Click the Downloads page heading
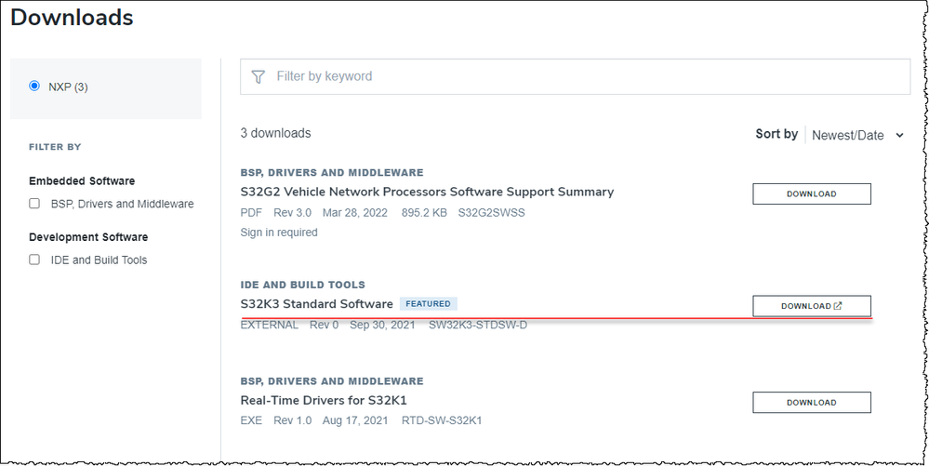The width and height of the screenshot is (929, 466). point(72,17)
